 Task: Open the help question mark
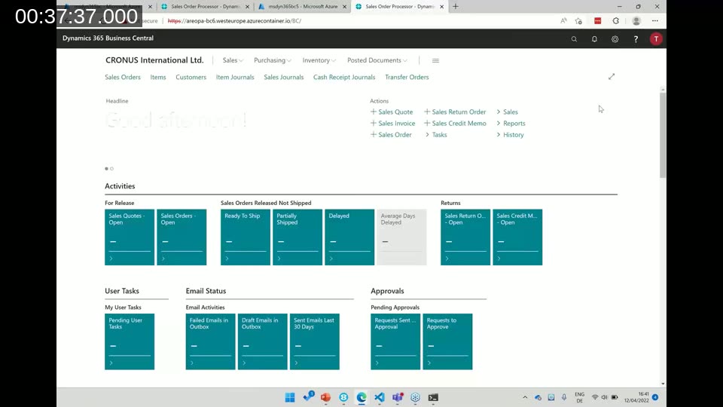point(636,39)
